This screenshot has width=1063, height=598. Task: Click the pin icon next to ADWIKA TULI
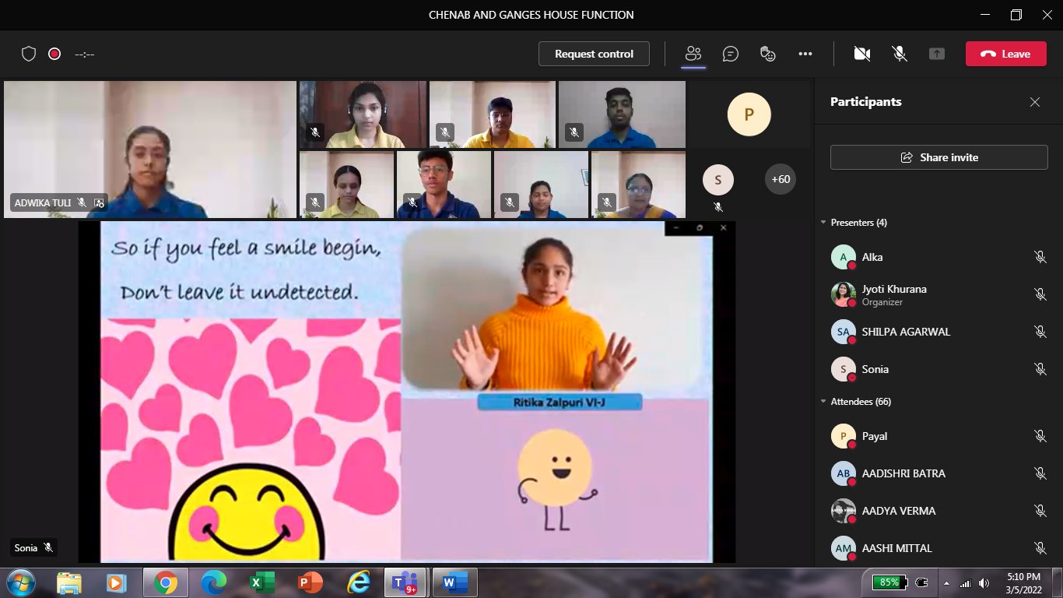point(99,202)
